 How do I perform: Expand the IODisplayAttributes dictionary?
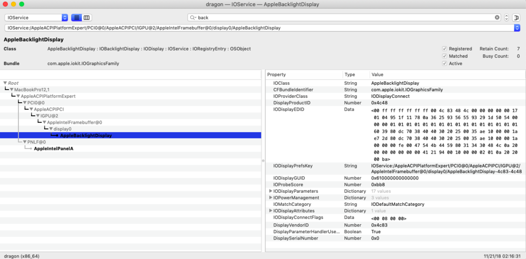tap(270, 211)
